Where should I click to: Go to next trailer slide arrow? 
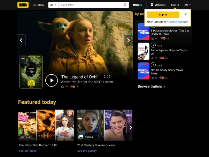(x=128, y=40)
